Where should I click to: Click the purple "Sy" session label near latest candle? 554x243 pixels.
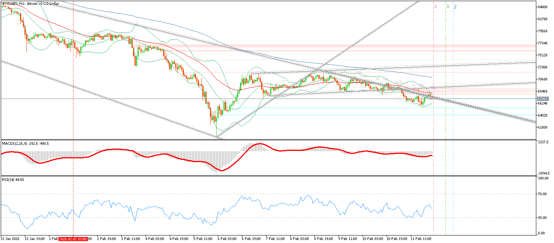[433, 87]
